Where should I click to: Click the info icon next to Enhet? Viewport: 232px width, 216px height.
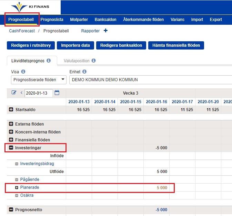tap(84, 72)
